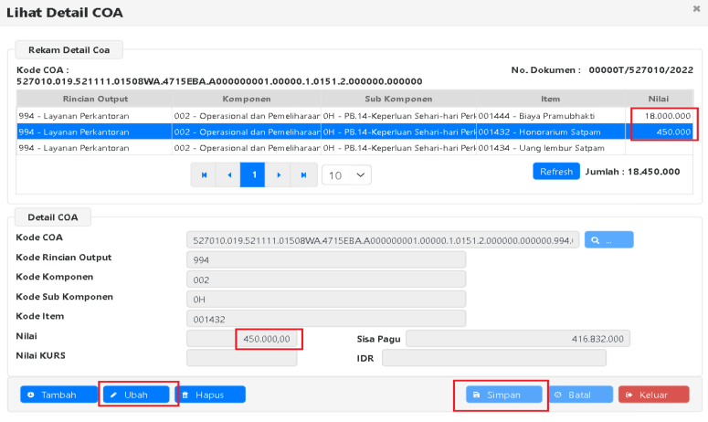This screenshot has height=422, width=708.
Task: Select page 1 in pagination
Action: click(253, 174)
